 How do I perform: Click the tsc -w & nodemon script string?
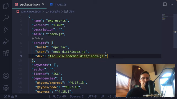point(77,56)
